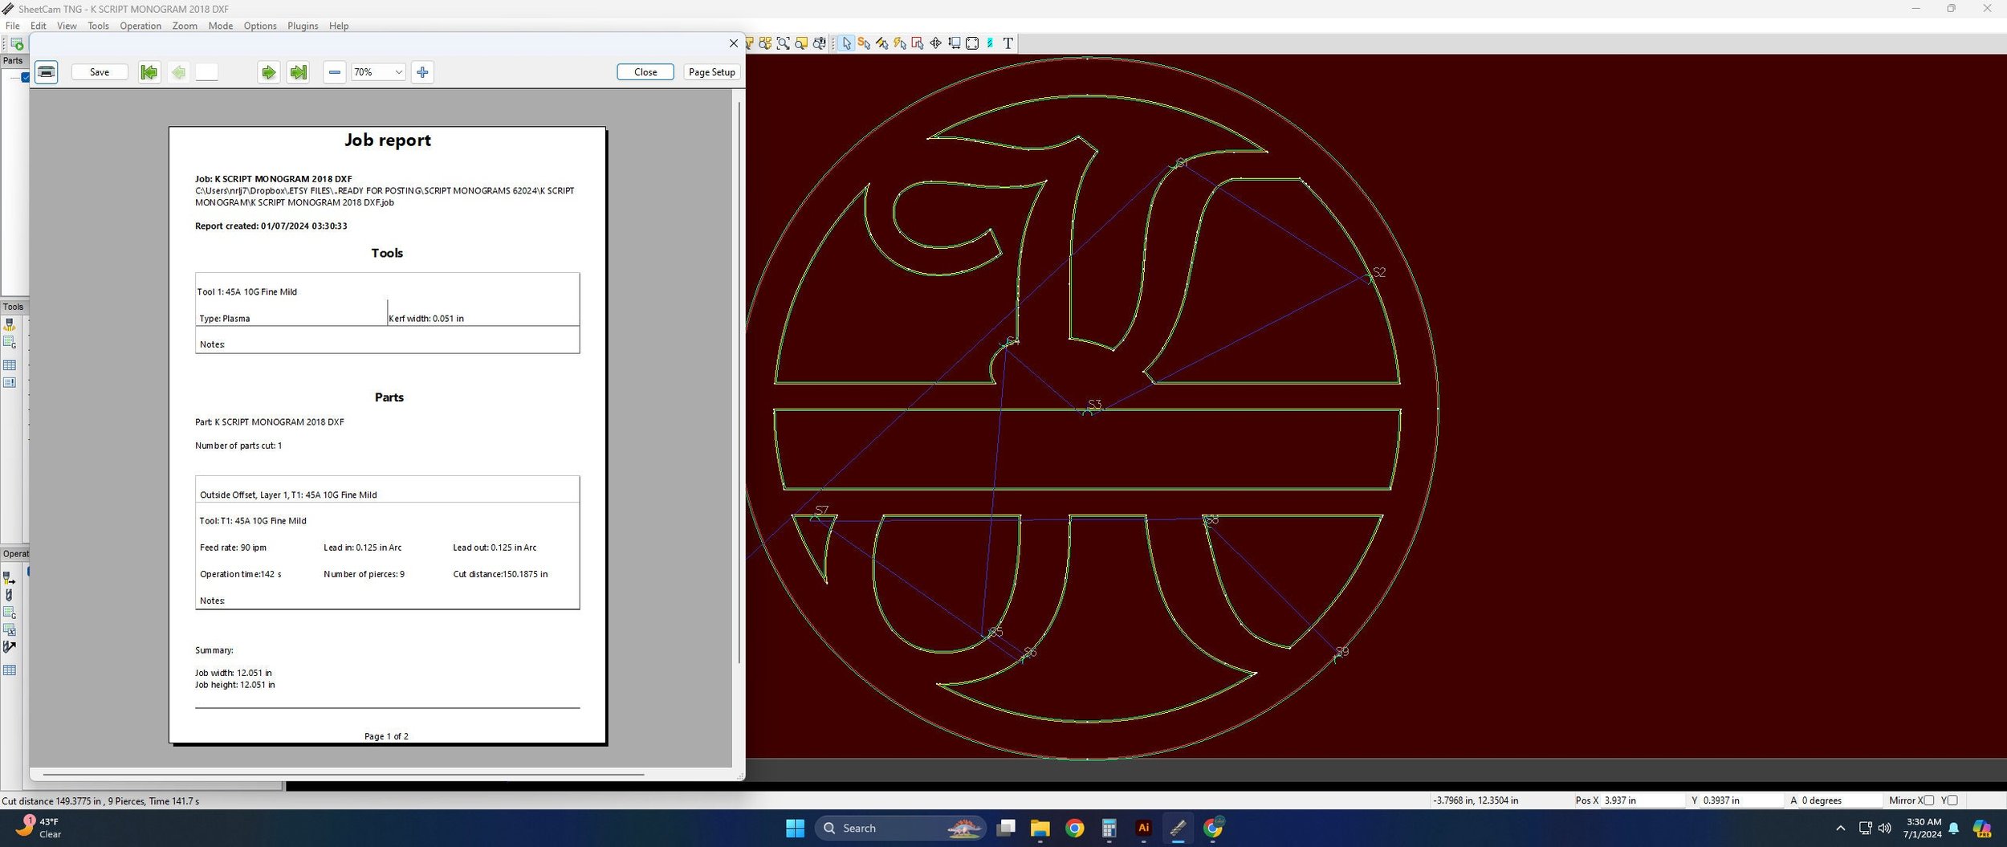
Task: Open the Edit menu
Action: pyautogui.click(x=39, y=26)
